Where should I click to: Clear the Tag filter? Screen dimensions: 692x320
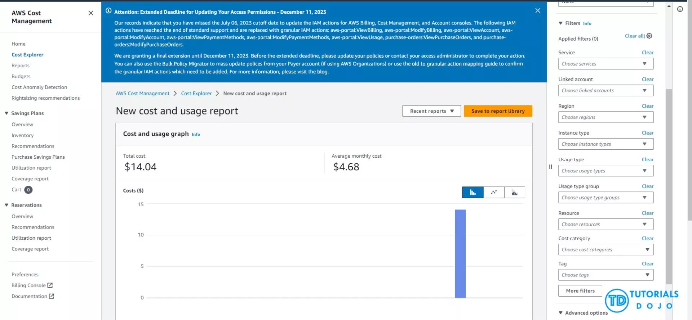pyautogui.click(x=647, y=264)
